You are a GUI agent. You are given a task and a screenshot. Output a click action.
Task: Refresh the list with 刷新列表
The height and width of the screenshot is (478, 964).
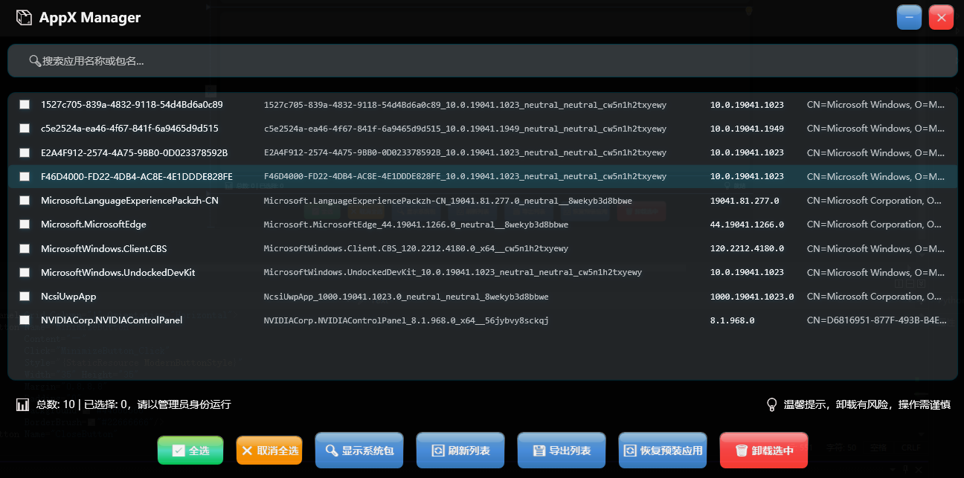460,451
